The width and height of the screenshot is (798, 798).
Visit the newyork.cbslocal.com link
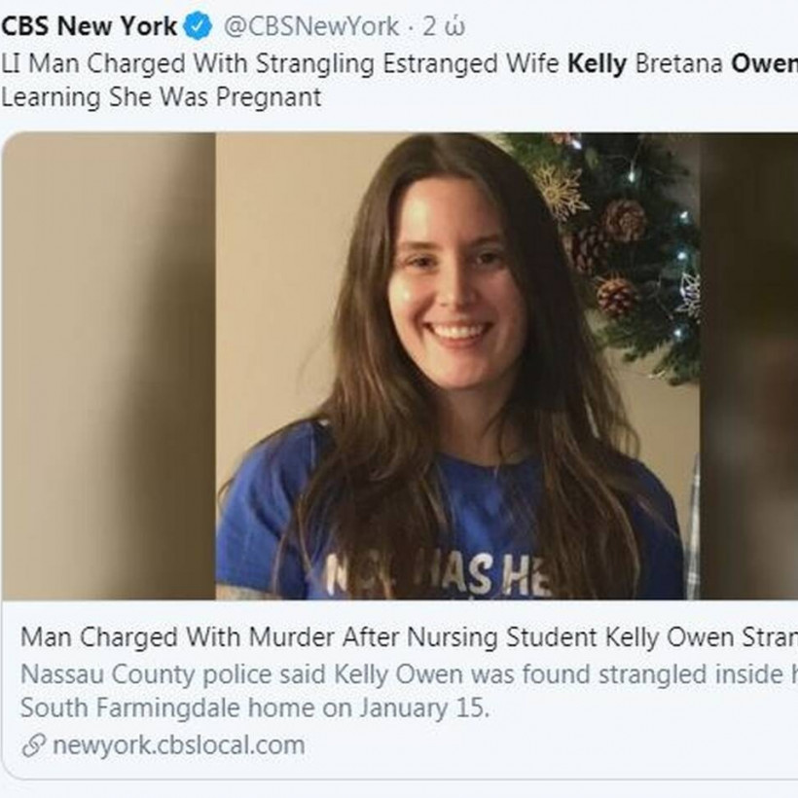[x=178, y=746]
